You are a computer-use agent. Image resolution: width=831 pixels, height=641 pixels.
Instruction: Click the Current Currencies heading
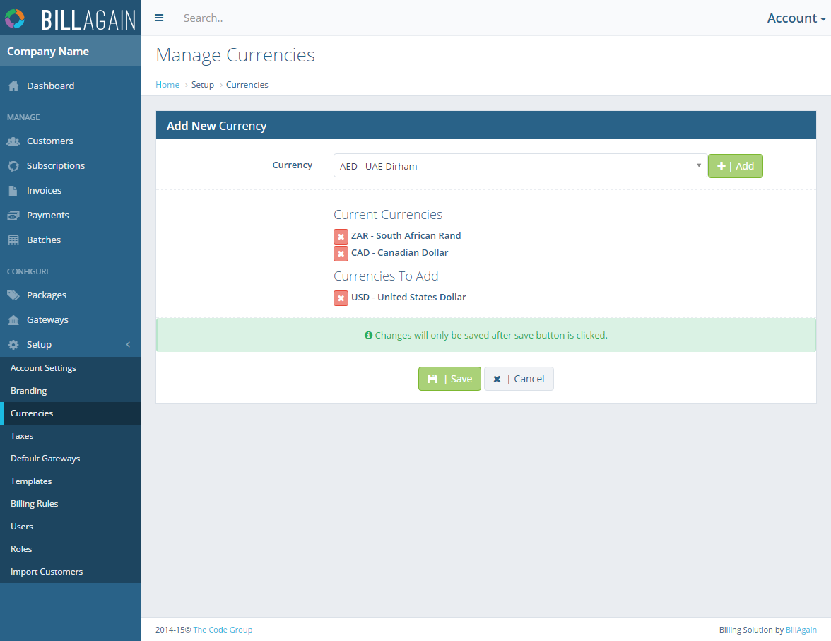click(x=388, y=215)
